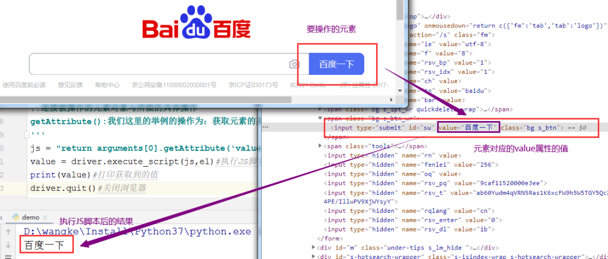Click the 百度一下 output line in console

click(43, 245)
